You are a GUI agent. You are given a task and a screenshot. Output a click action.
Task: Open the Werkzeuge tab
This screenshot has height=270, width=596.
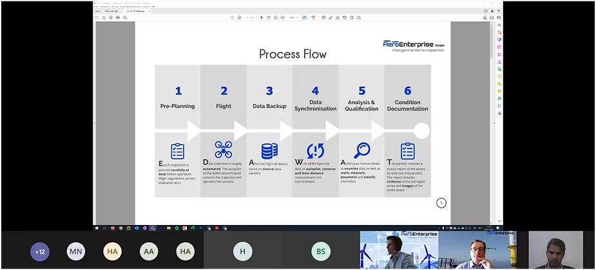coord(110,11)
